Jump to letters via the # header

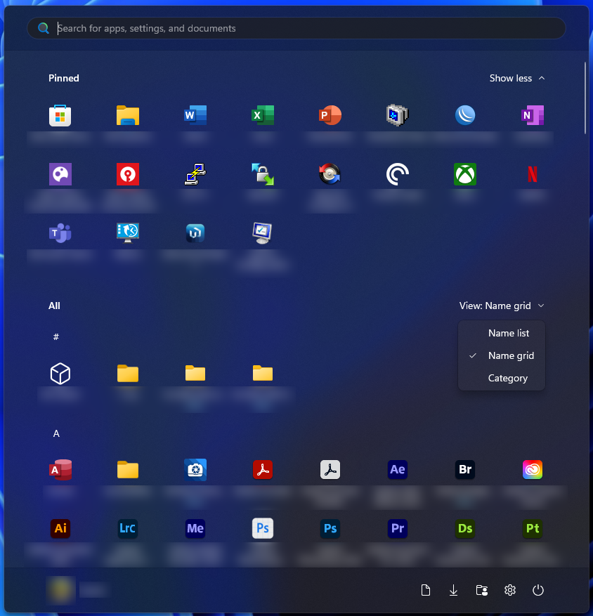(x=56, y=336)
